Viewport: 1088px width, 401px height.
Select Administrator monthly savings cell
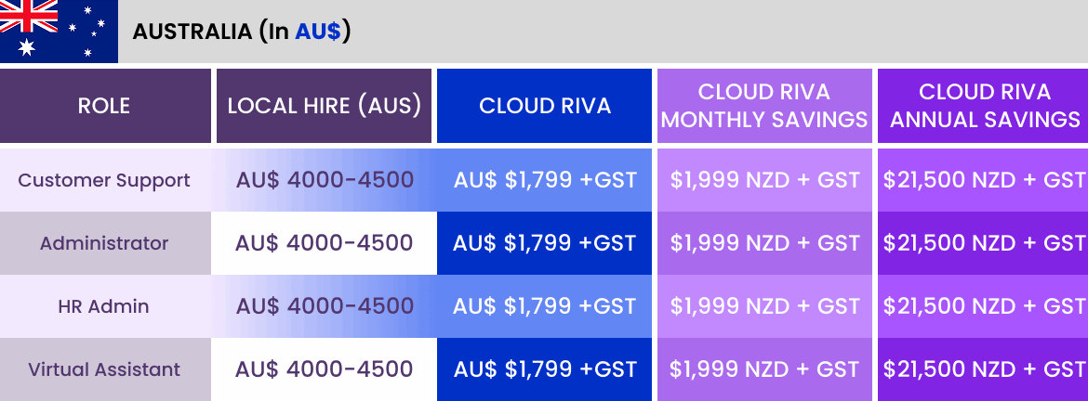764,243
